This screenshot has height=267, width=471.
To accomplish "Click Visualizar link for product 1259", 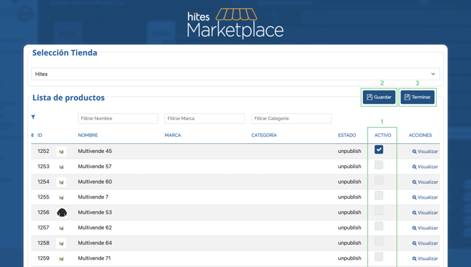I will tap(424, 258).
